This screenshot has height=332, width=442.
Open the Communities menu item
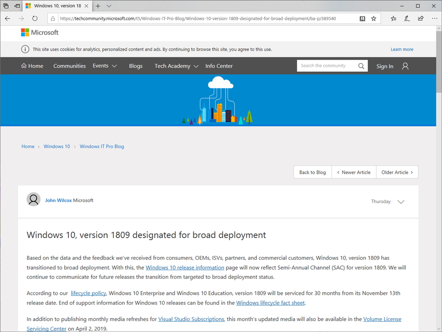coord(69,66)
